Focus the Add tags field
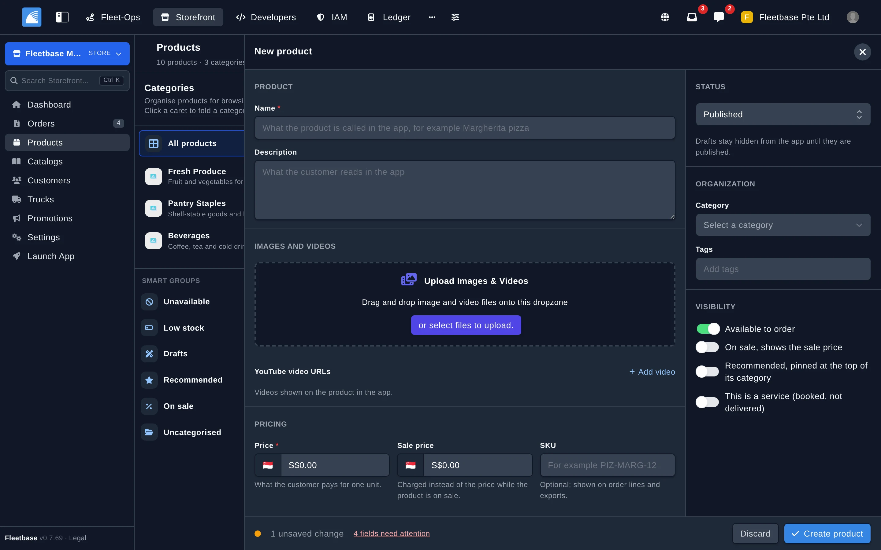This screenshot has height=550, width=881. (x=783, y=269)
